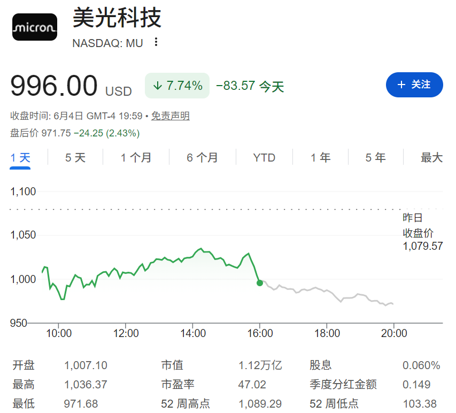Open the three-dot more options menu
The height and width of the screenshot is (413, 456).
click(156, 42)
